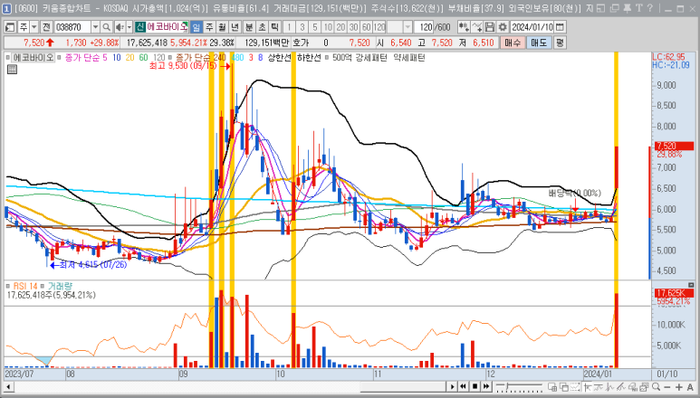Click the title bar screen layout icon
Image resolution: width=700 pixels, height=398 pixels.
pos(601,8)
